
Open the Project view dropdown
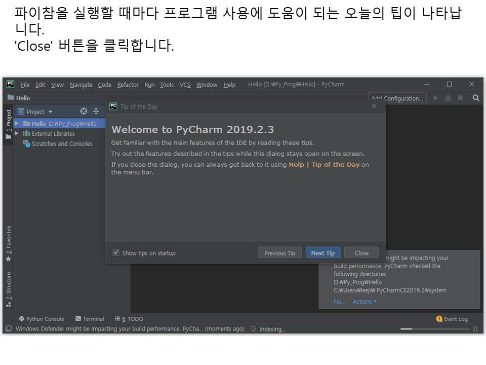(39, 112)
